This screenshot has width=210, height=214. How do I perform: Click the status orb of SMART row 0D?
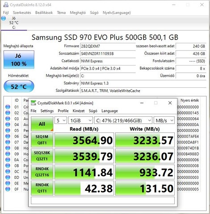(8, 177)
